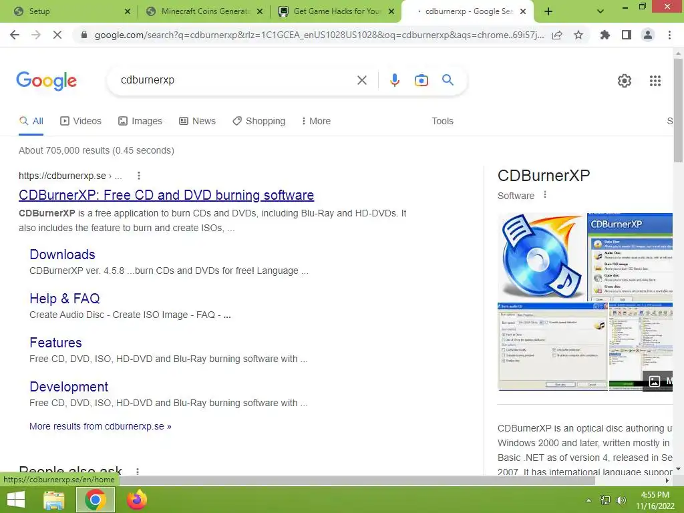The height and width of the screenshot is (513, 684).
Task: Open the Windows Start menu
Action: pos(16,500)
